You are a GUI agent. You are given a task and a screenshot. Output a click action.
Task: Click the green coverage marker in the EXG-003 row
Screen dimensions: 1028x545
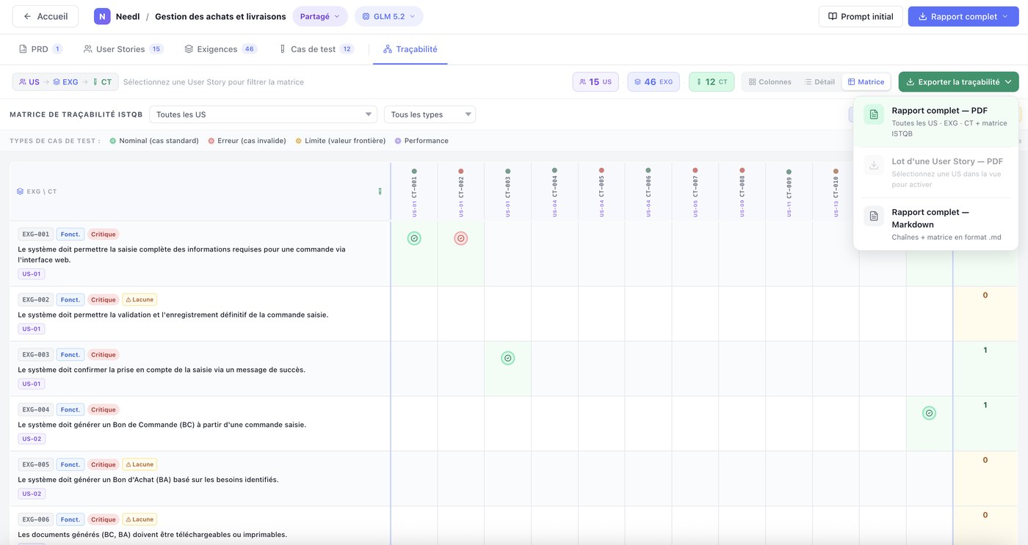point(508,358)
